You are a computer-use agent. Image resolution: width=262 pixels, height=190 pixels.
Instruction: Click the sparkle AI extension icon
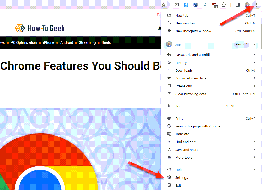point(205,5)
